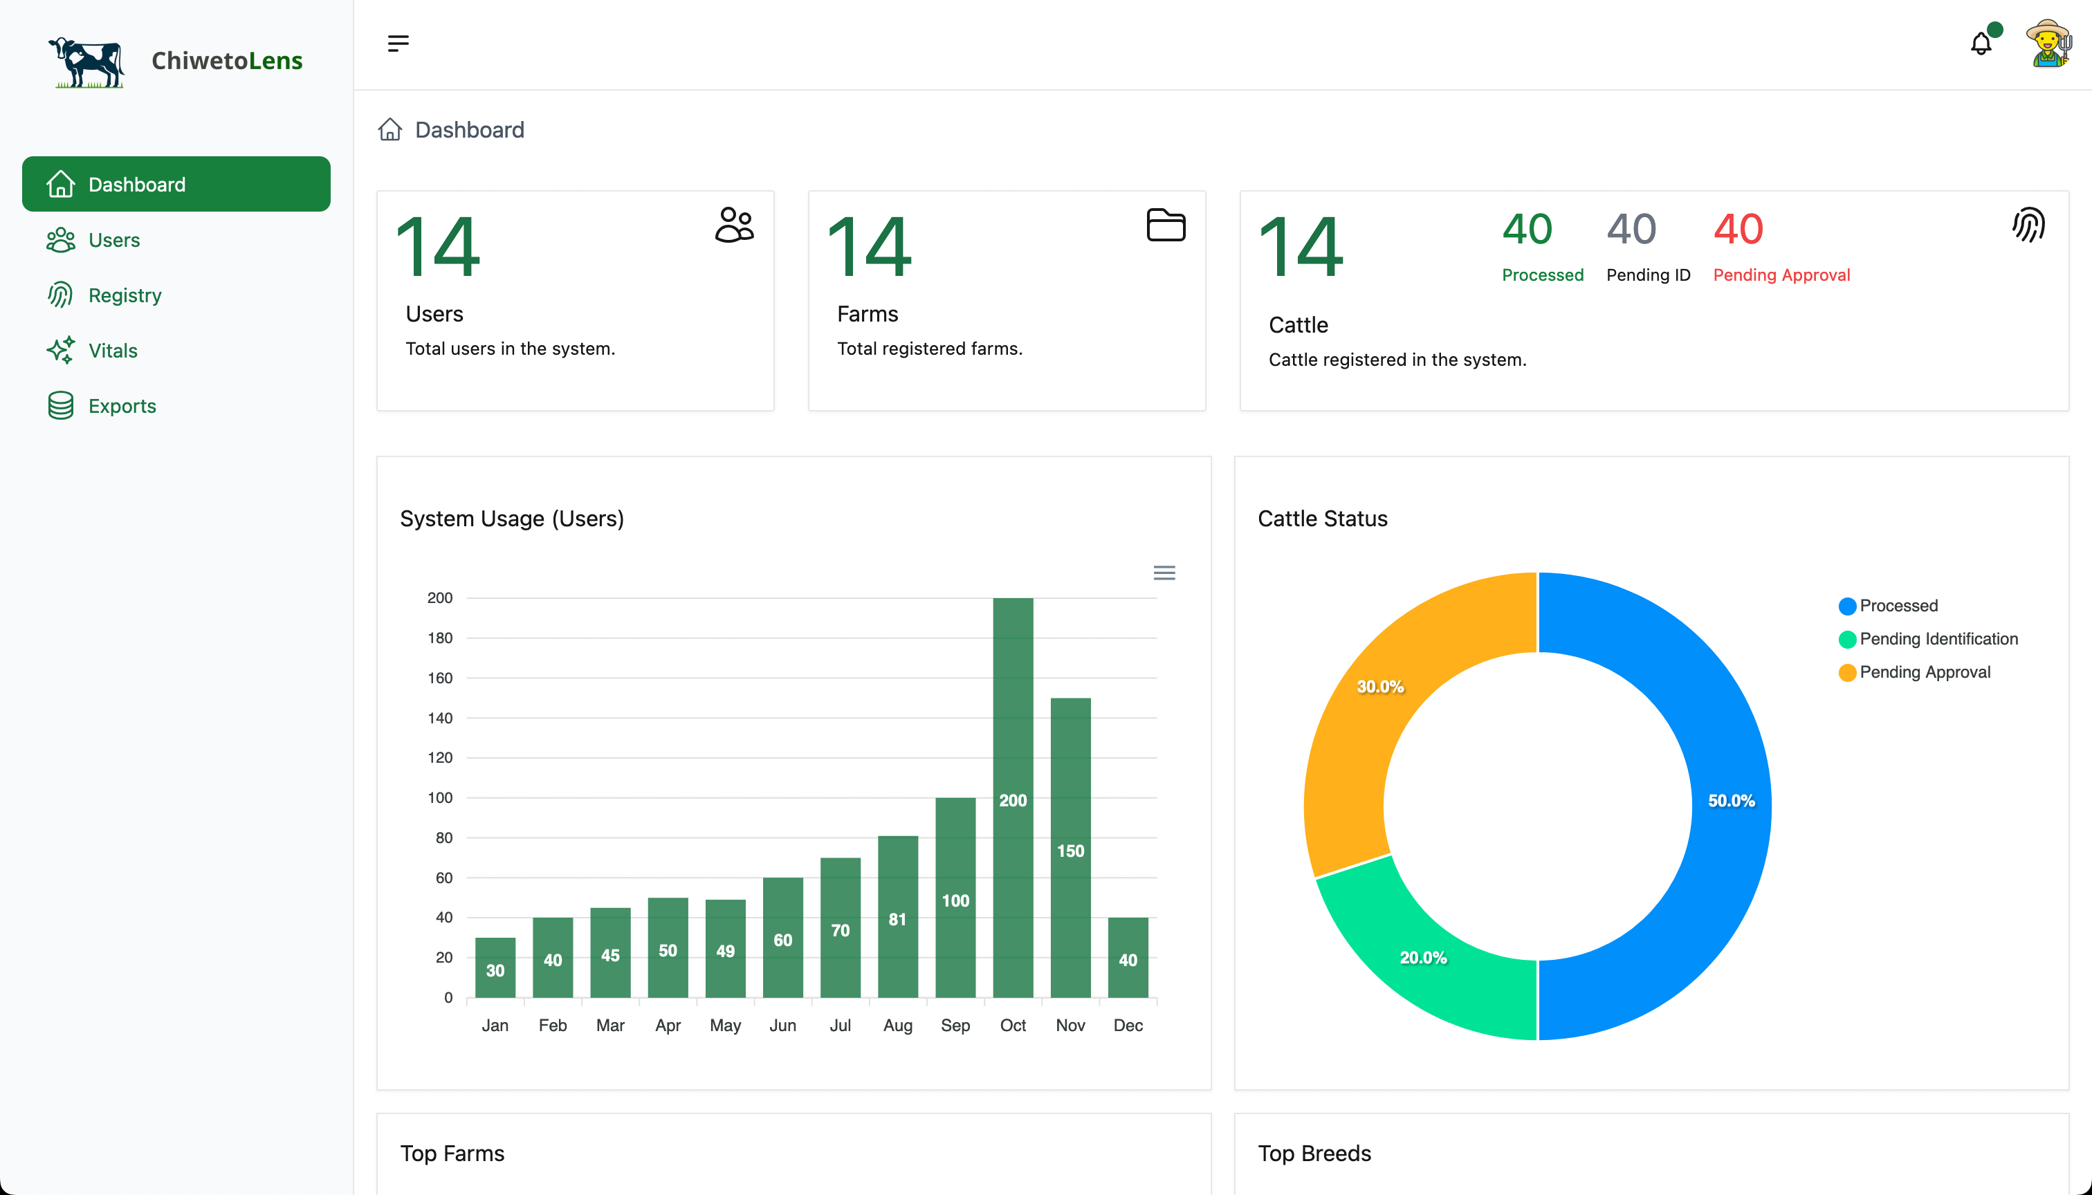
Task: Open the Vitals sidebar menu item
Action: point(176,350)
